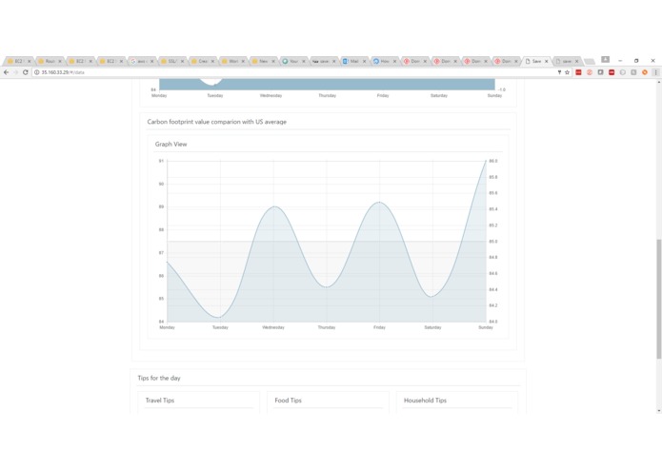662x470 pixels.
Task: Close the 'SSL/' tab
Action: pyautogui.click(x=182, y=62)
